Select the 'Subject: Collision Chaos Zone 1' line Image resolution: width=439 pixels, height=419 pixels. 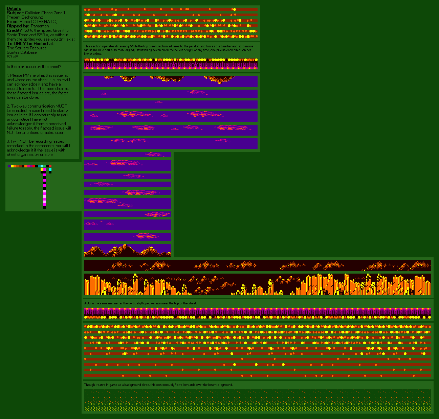point(36,13)
